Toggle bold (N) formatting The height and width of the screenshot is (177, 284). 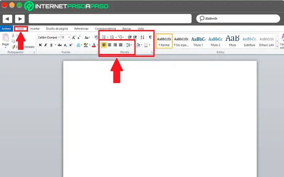pyautogui.click(x=40, y=45)
